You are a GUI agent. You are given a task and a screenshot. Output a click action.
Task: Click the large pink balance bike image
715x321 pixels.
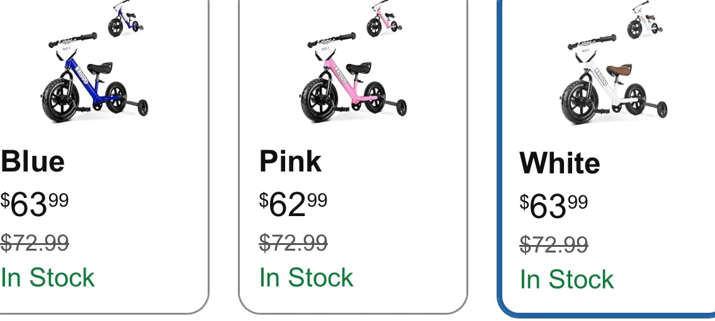coord(353,78)
